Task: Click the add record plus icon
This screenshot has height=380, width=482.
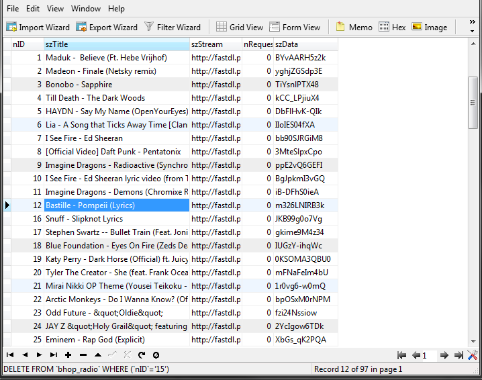Action: pyautogui.click(x=68, y=354)
